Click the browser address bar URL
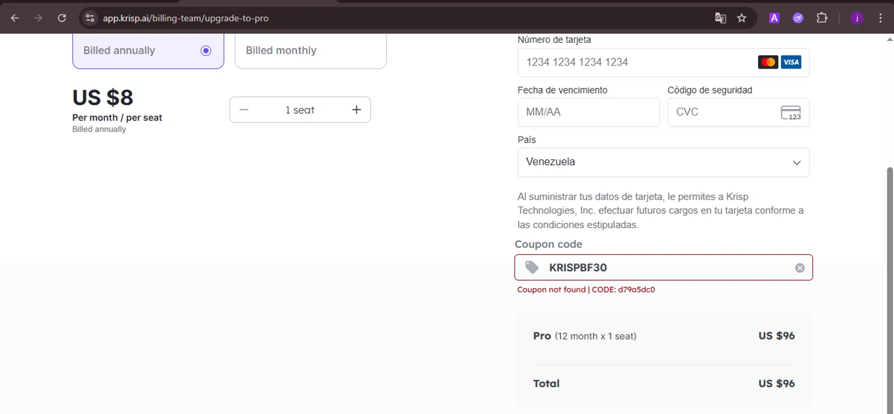Image resolution: width=894 pixels, height=414 pixels. tap(186, 18)
